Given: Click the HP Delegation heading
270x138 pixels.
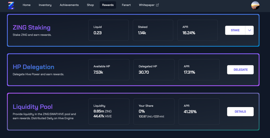Looking at the screenshot, I should 33,67.
